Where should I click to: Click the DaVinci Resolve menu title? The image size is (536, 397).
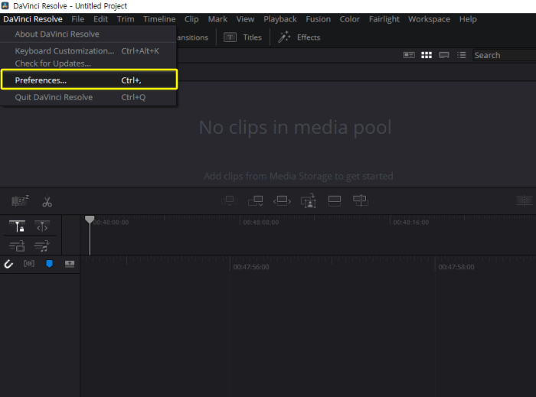tap(33, 19)
